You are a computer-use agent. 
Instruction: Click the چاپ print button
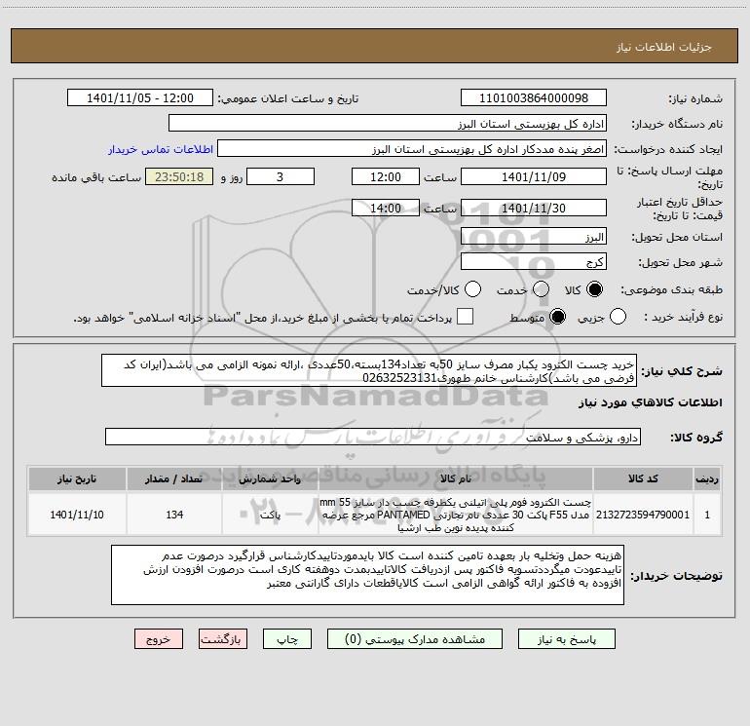287,639
